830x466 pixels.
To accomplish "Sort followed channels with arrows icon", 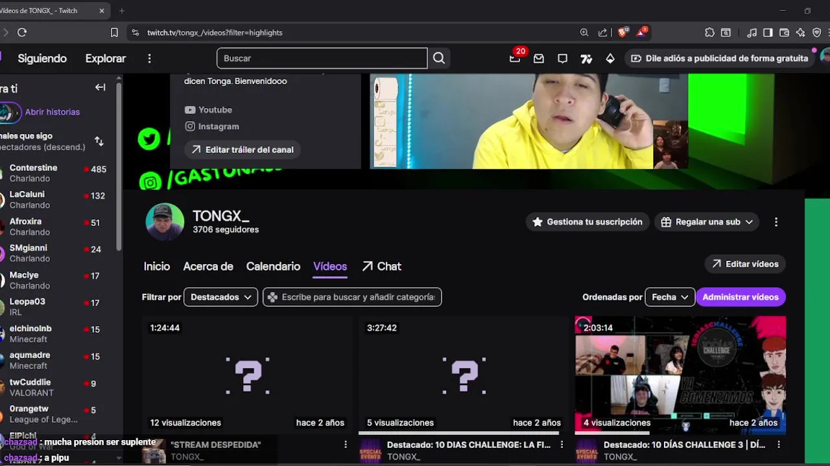I will tap(99, 141).
